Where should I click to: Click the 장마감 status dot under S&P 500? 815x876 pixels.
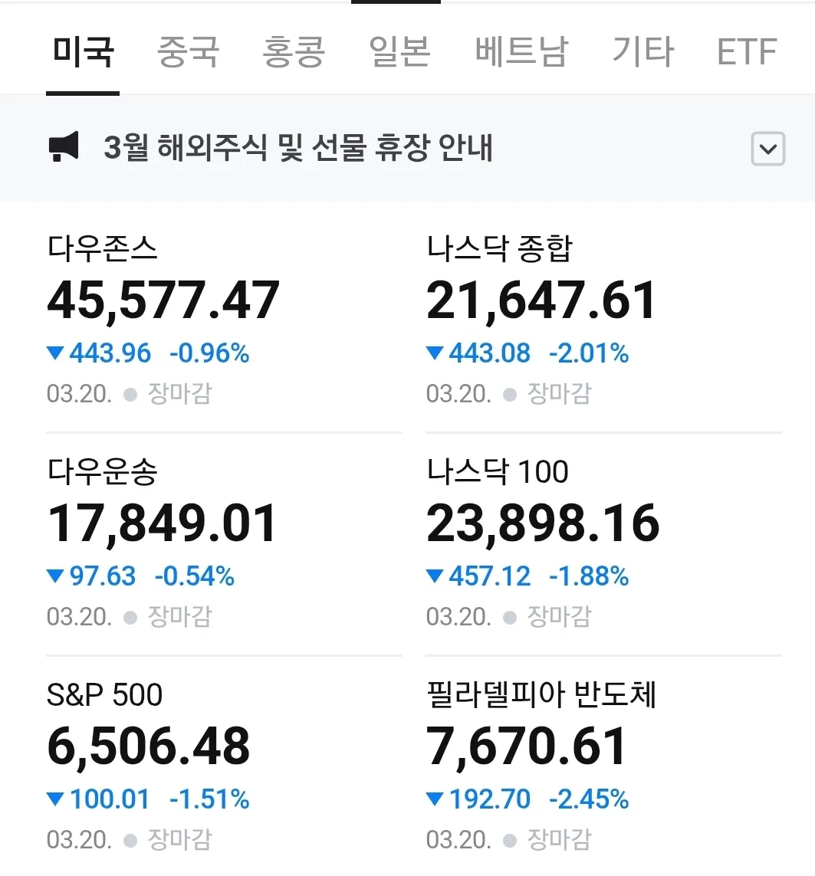[130, 841]
